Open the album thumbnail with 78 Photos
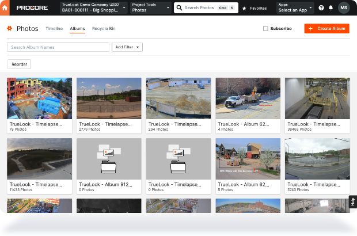This screenshot has width=357, height=236. coord(39,98)
